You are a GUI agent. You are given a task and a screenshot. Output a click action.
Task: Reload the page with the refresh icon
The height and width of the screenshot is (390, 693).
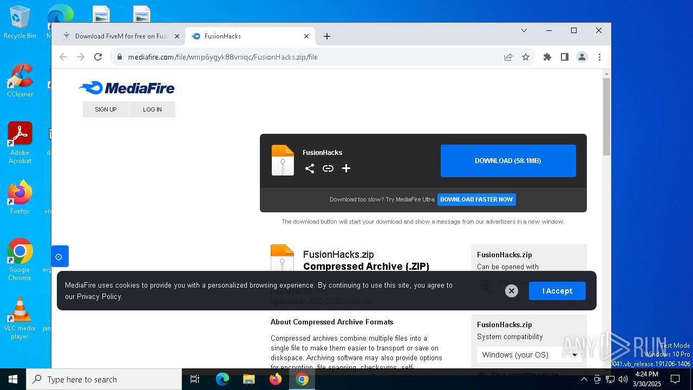point(98,57)
